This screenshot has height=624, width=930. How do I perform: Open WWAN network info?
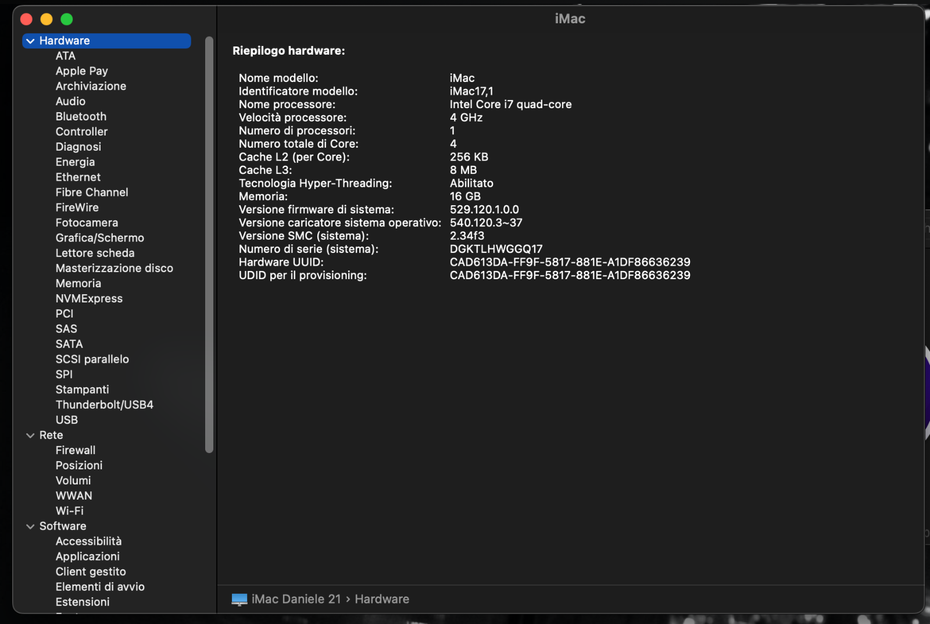point(74,495)
